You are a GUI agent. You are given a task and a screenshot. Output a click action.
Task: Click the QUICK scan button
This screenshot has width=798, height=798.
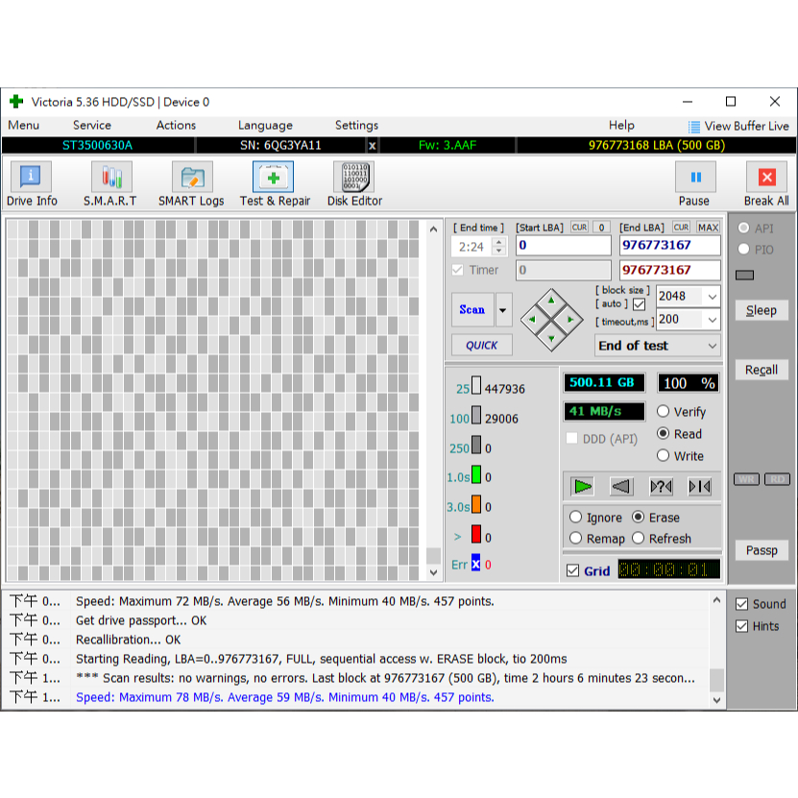tap(482, 346)
